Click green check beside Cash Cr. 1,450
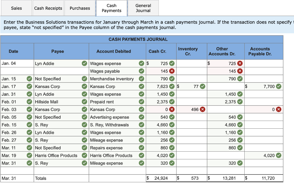Image resolution: width=294 pixels, height=184 pixels. 172,94
